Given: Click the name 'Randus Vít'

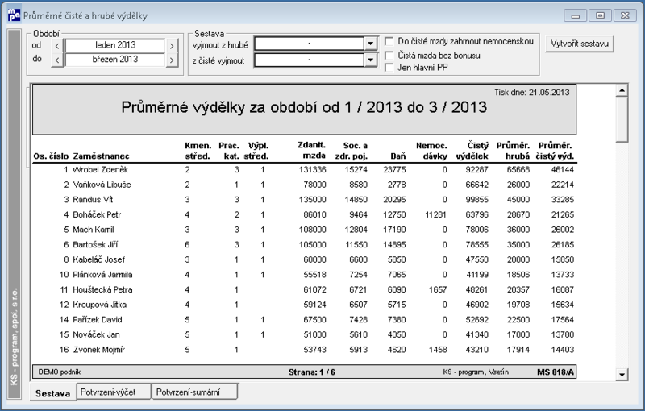Looking at the screenshot, I should pos(93,200).
